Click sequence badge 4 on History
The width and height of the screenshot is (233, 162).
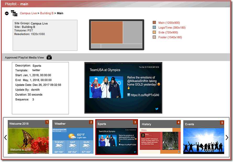pyautogui.click(x=179, y=122)
